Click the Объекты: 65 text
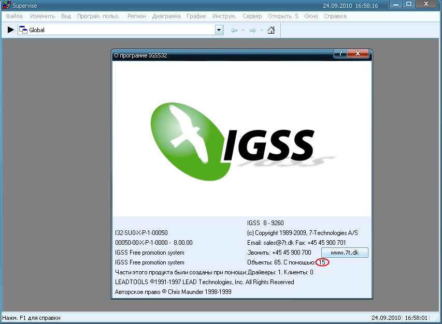The width and height of the screenshot is (442, 324). pyautogui.click(x=264, y=262)
